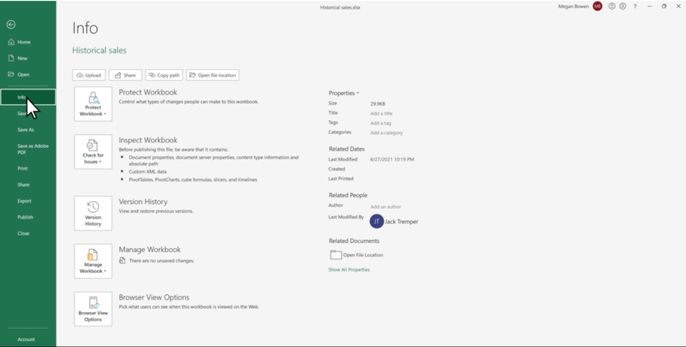This screenshot has width=686, height=347.
Task: Click the Add an author field
Action: pyautogui.click(x=386, y=207)
